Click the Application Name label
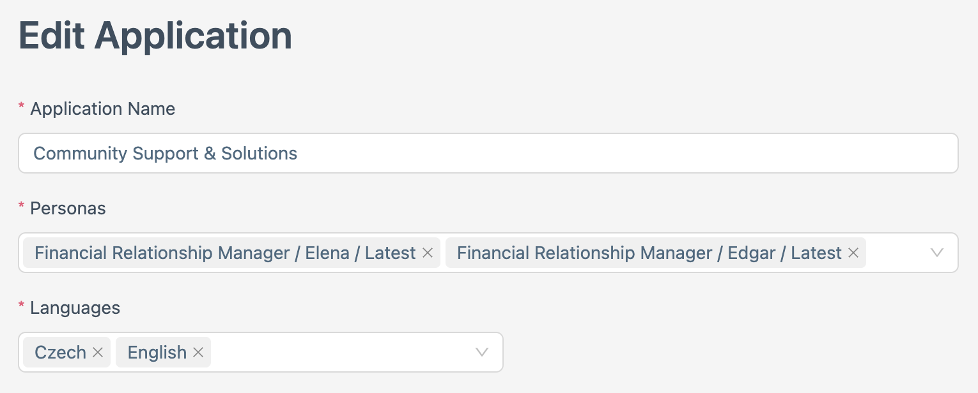 pos(102,109)
